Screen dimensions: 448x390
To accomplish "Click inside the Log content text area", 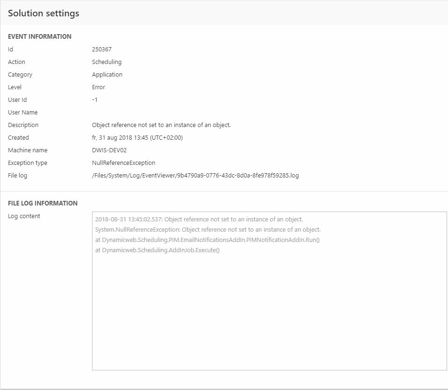I will tap(269, 308).
